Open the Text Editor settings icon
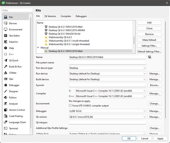The image size is (170, 143). [x=6, y=35]
